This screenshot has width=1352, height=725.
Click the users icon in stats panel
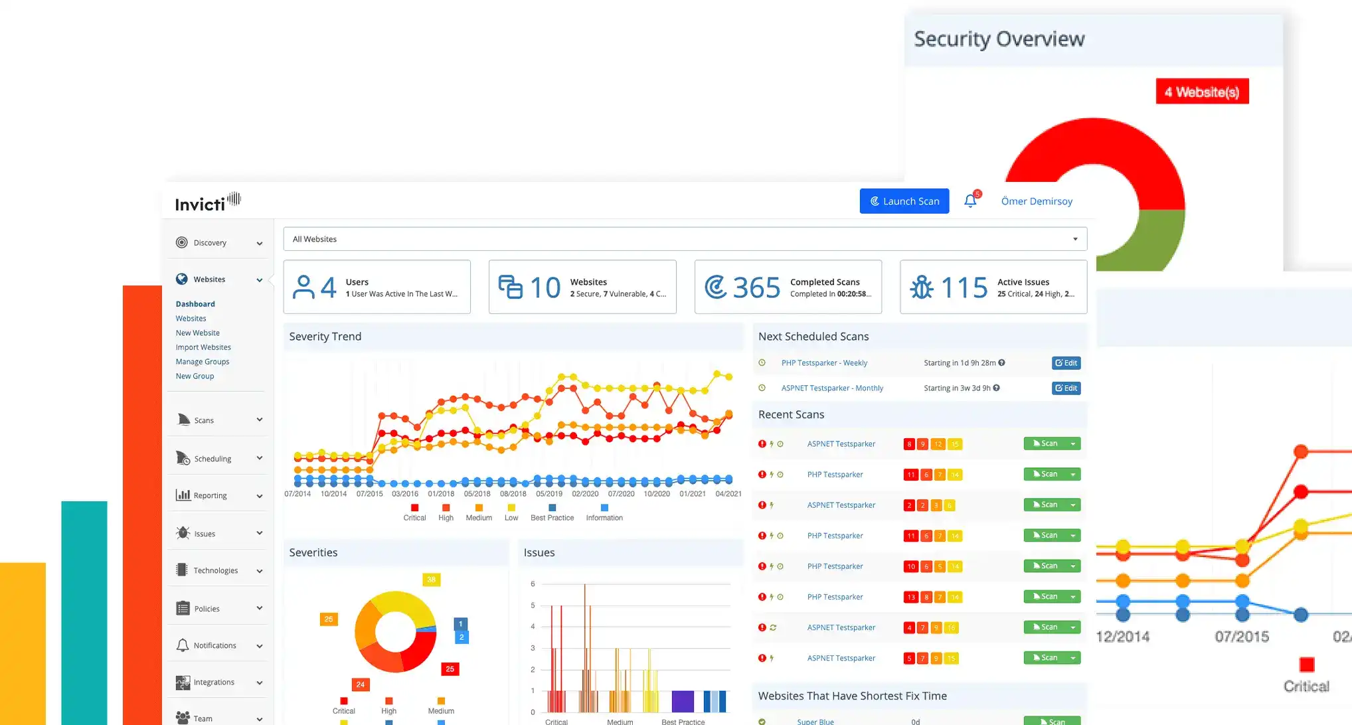[x=303, y=287]
